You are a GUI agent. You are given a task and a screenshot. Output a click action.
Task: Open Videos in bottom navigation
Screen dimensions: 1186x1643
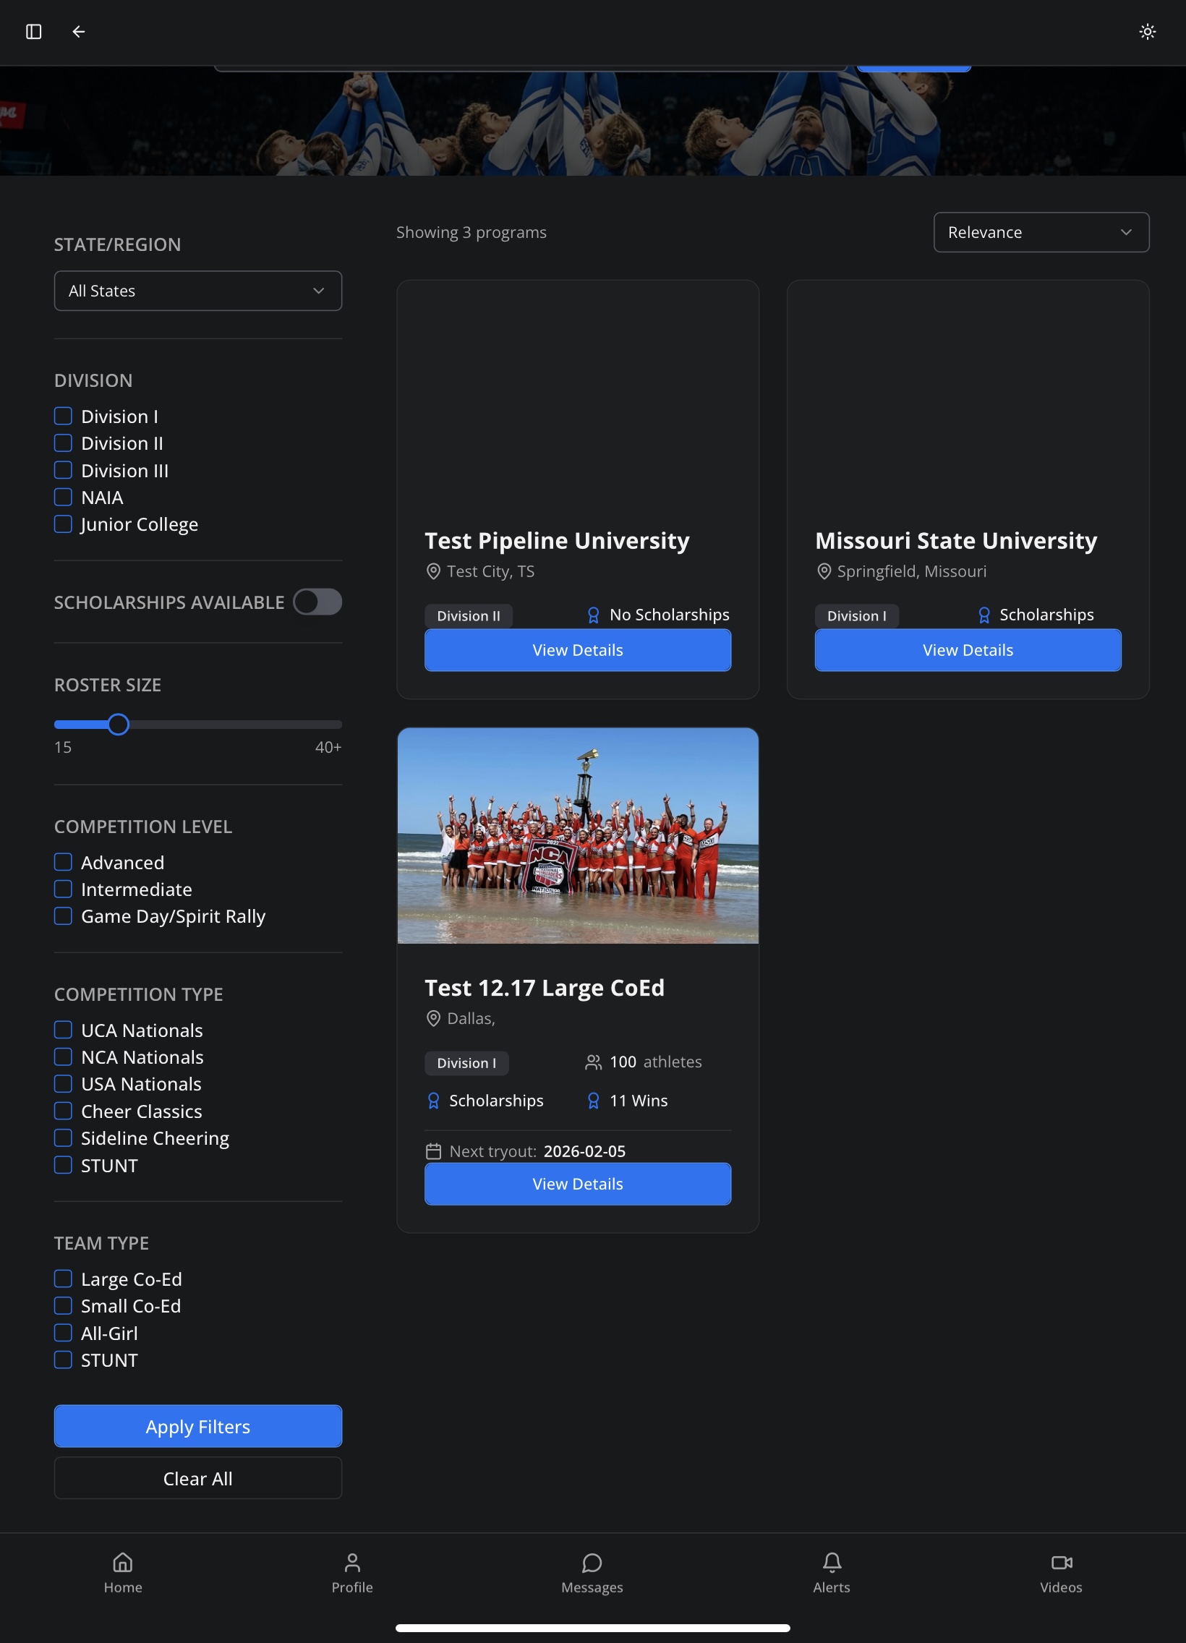[1062, 1574]
